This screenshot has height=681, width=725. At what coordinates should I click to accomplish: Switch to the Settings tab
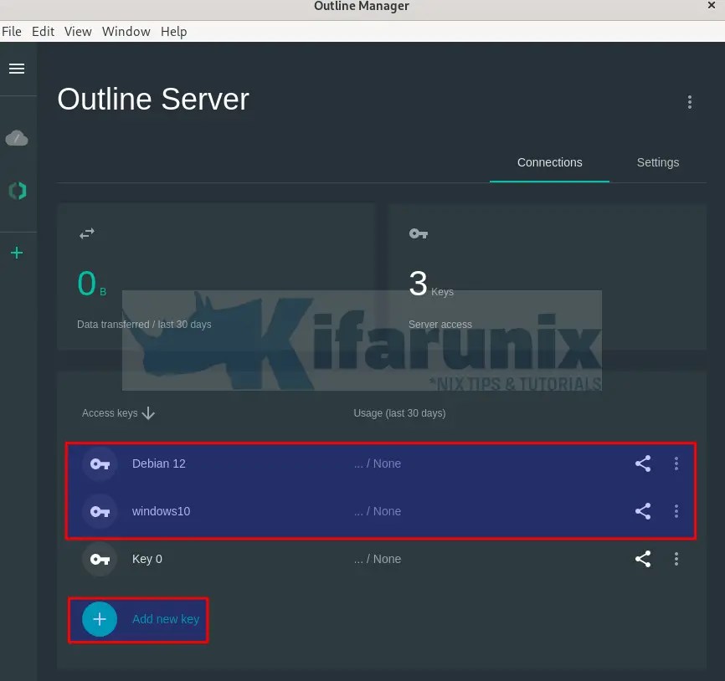click(x=658, y=162)
